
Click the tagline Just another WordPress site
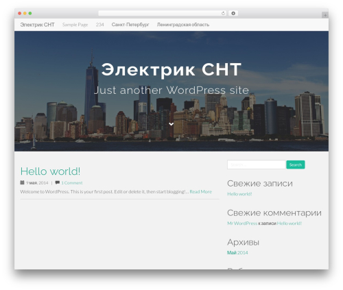coord(171,90)
